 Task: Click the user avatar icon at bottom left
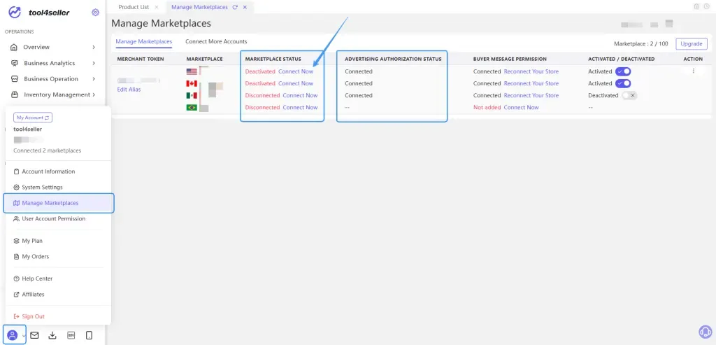coord(13,335)
